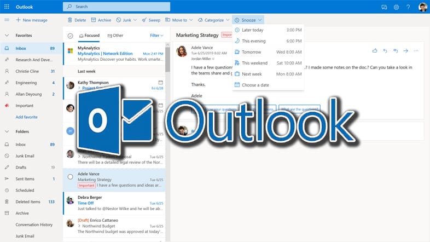The width and height of the screenshot is (430, 242).
Task: Click the Like thumbs-up icon
Action: point(375,51)
